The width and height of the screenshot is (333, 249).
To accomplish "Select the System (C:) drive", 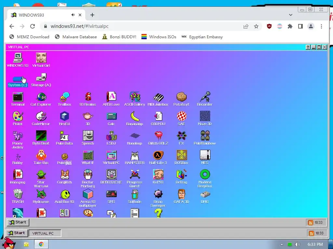I will (x=18, y=81).
